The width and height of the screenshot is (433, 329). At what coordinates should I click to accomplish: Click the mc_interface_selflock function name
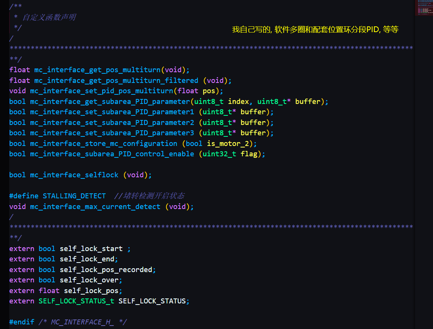[x=74, y=175]
